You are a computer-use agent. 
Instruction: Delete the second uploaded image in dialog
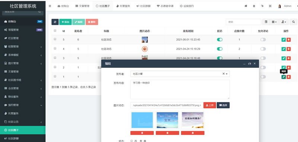[x=167, y=133]
